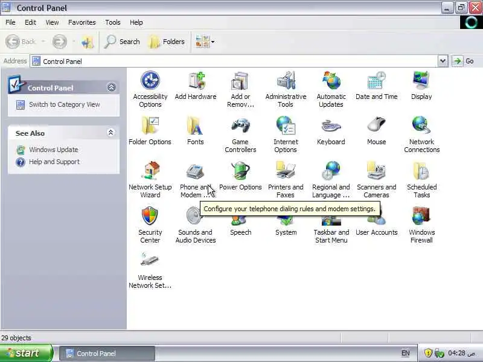
Task: Expand the Address bar dropdown
Action: tap(443, 61)
